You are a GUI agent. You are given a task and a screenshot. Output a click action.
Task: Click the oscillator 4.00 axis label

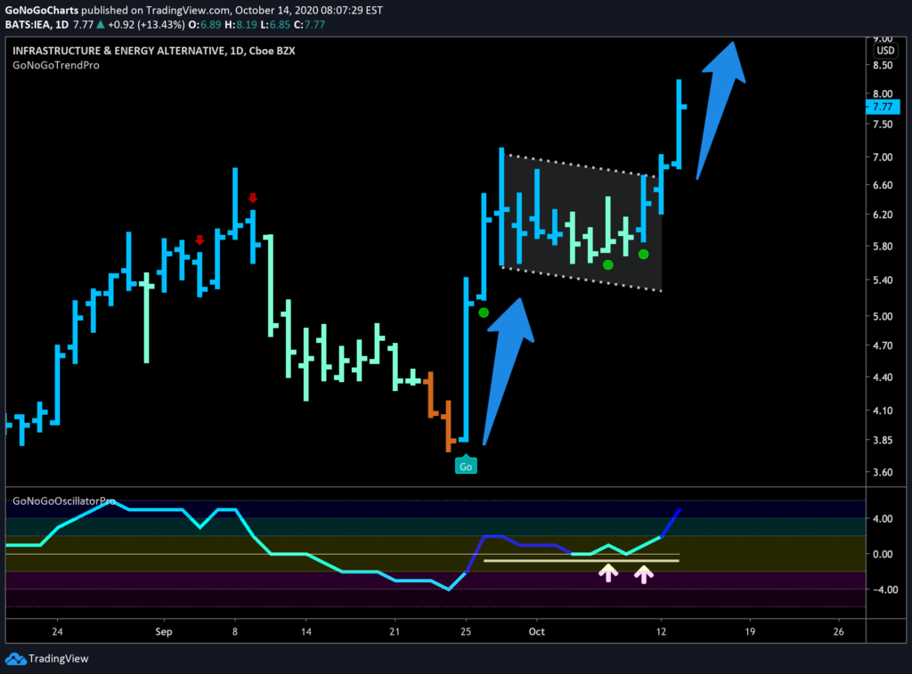pos(883,519)
